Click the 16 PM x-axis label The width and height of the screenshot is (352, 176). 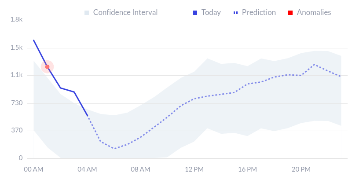pyautogui.click(x=248, y=169)
